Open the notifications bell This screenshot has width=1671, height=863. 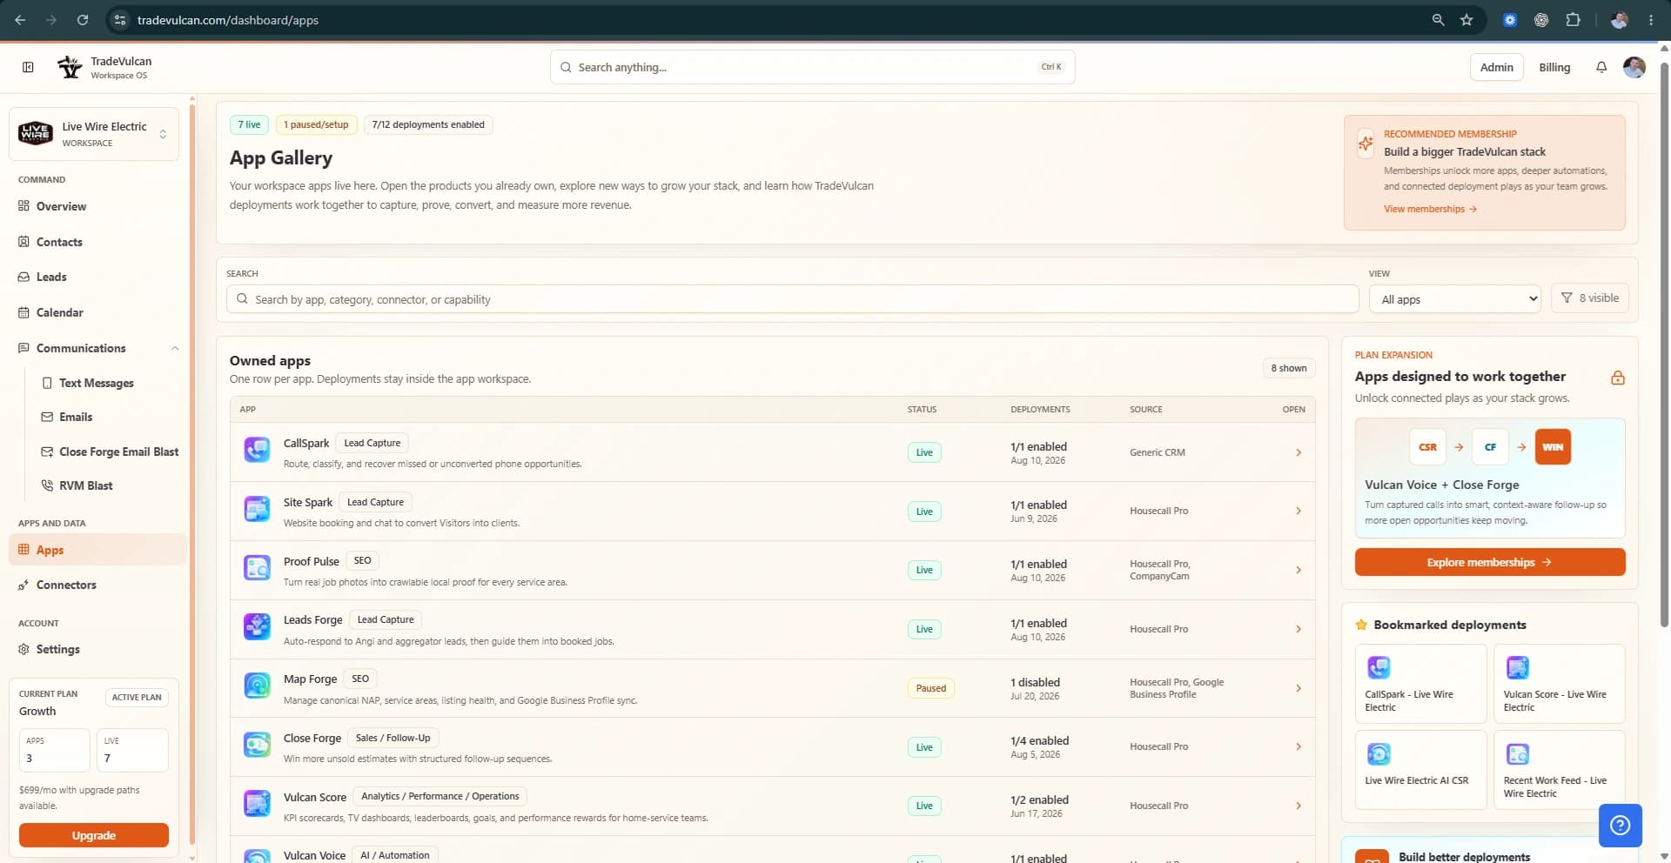coord(1601,67)
